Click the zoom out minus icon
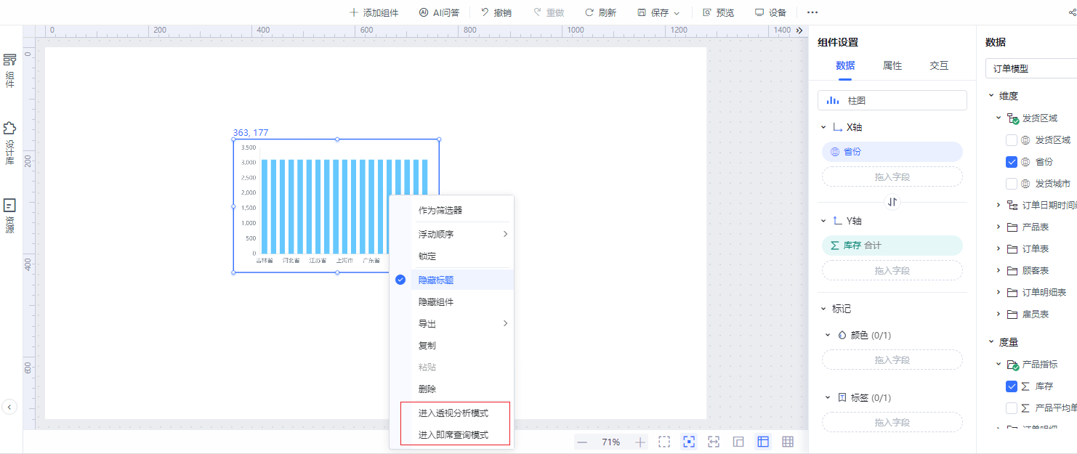 (582, 442)
